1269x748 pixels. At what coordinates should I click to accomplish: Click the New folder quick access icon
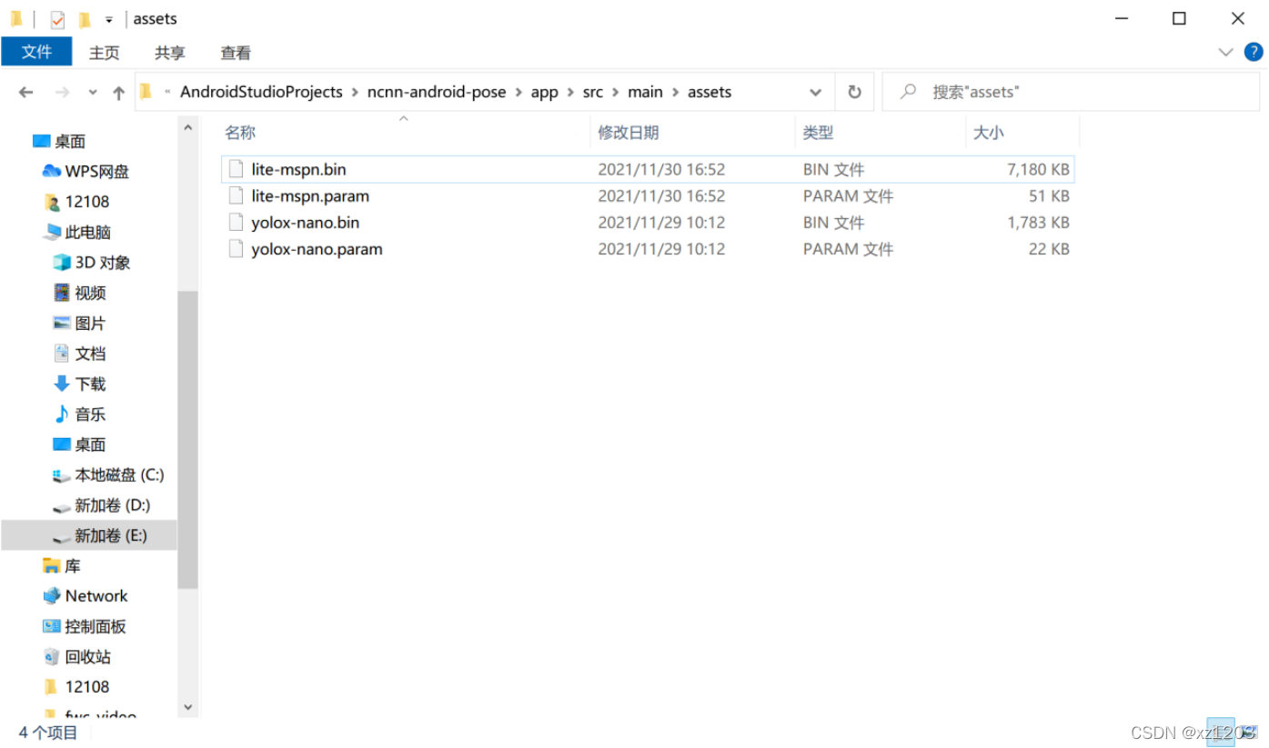click(x=84, y=19)
